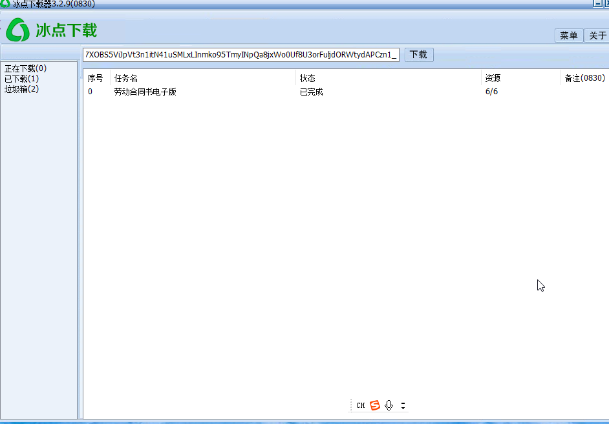The height and width of the screenshot is (424, 609).
Task: Click the 已完成 status cell
Action: (312, 92)
